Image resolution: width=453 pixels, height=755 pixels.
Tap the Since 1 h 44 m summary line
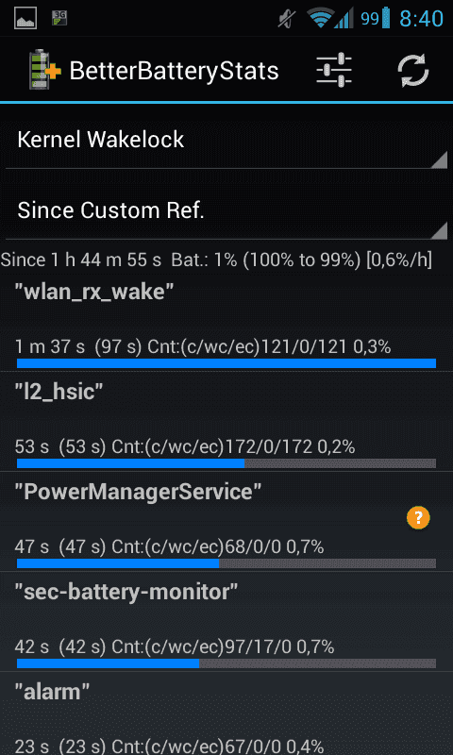216,260
